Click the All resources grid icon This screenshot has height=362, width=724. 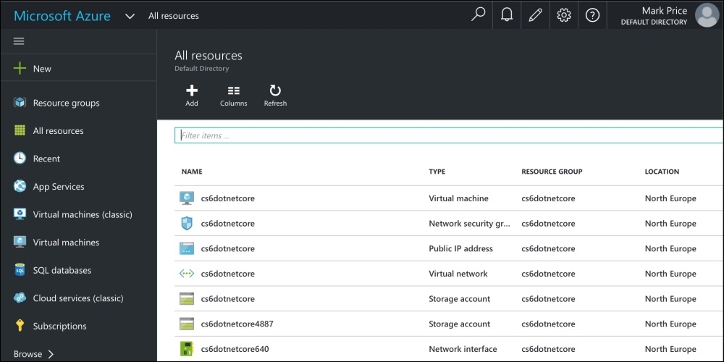pyautogui.click(x=20, y=130)
